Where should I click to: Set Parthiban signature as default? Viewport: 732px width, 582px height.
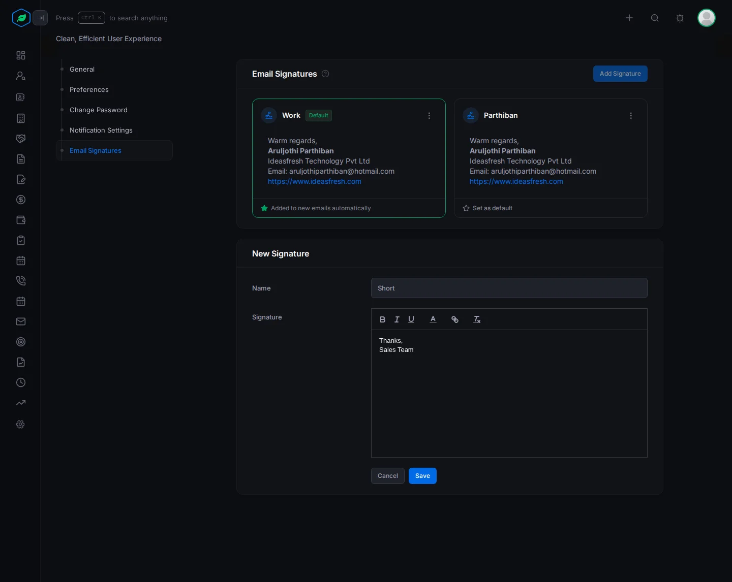pyautogui.click(x=487, y=208)
